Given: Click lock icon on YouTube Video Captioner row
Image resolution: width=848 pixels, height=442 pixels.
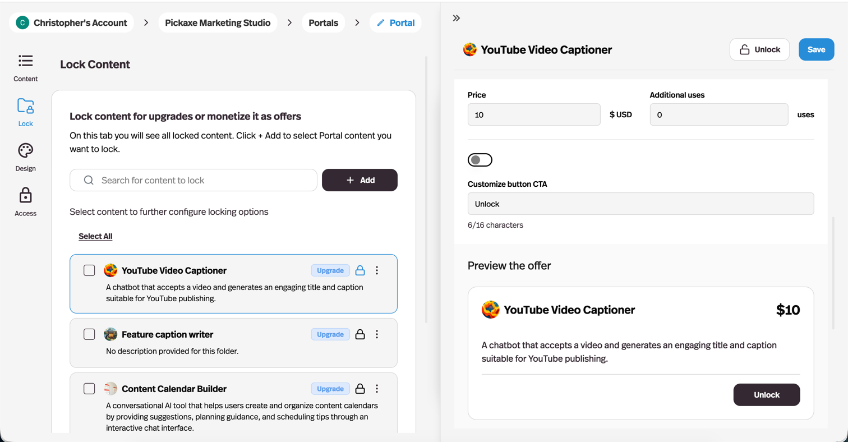Looking at the screenshot, I should (x=360, y=271).
